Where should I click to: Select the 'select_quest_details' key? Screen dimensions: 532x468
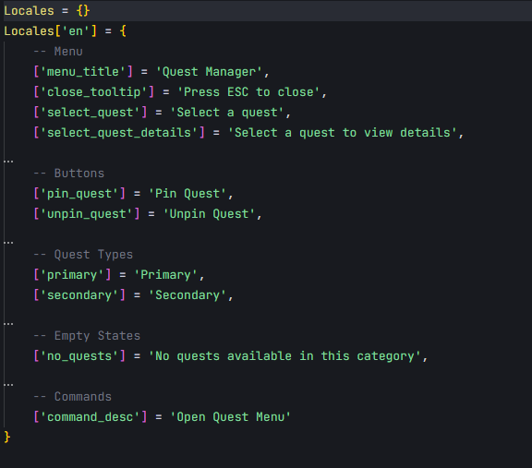click(119, 133)
